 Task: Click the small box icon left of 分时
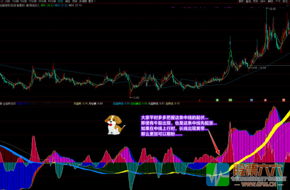[x=2, y=2]
